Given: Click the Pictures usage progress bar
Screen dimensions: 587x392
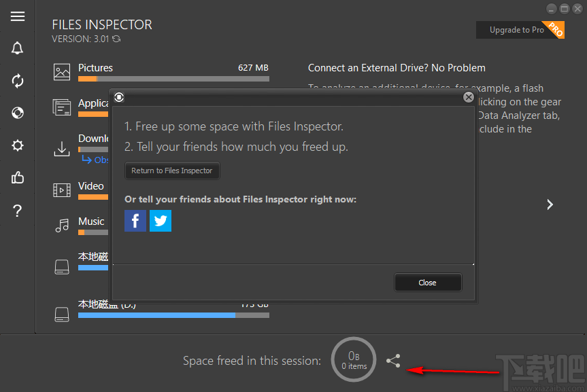Looking at the screenshot, I should [173, 79].
